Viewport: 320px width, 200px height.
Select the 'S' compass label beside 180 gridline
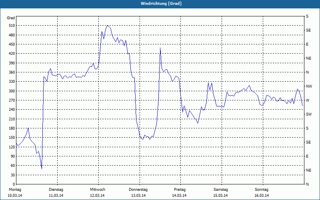[x=307, y=128]
